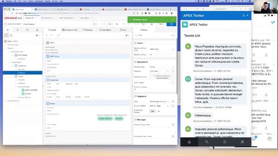Switch to the Component View tab

click(x=69, y=30)
